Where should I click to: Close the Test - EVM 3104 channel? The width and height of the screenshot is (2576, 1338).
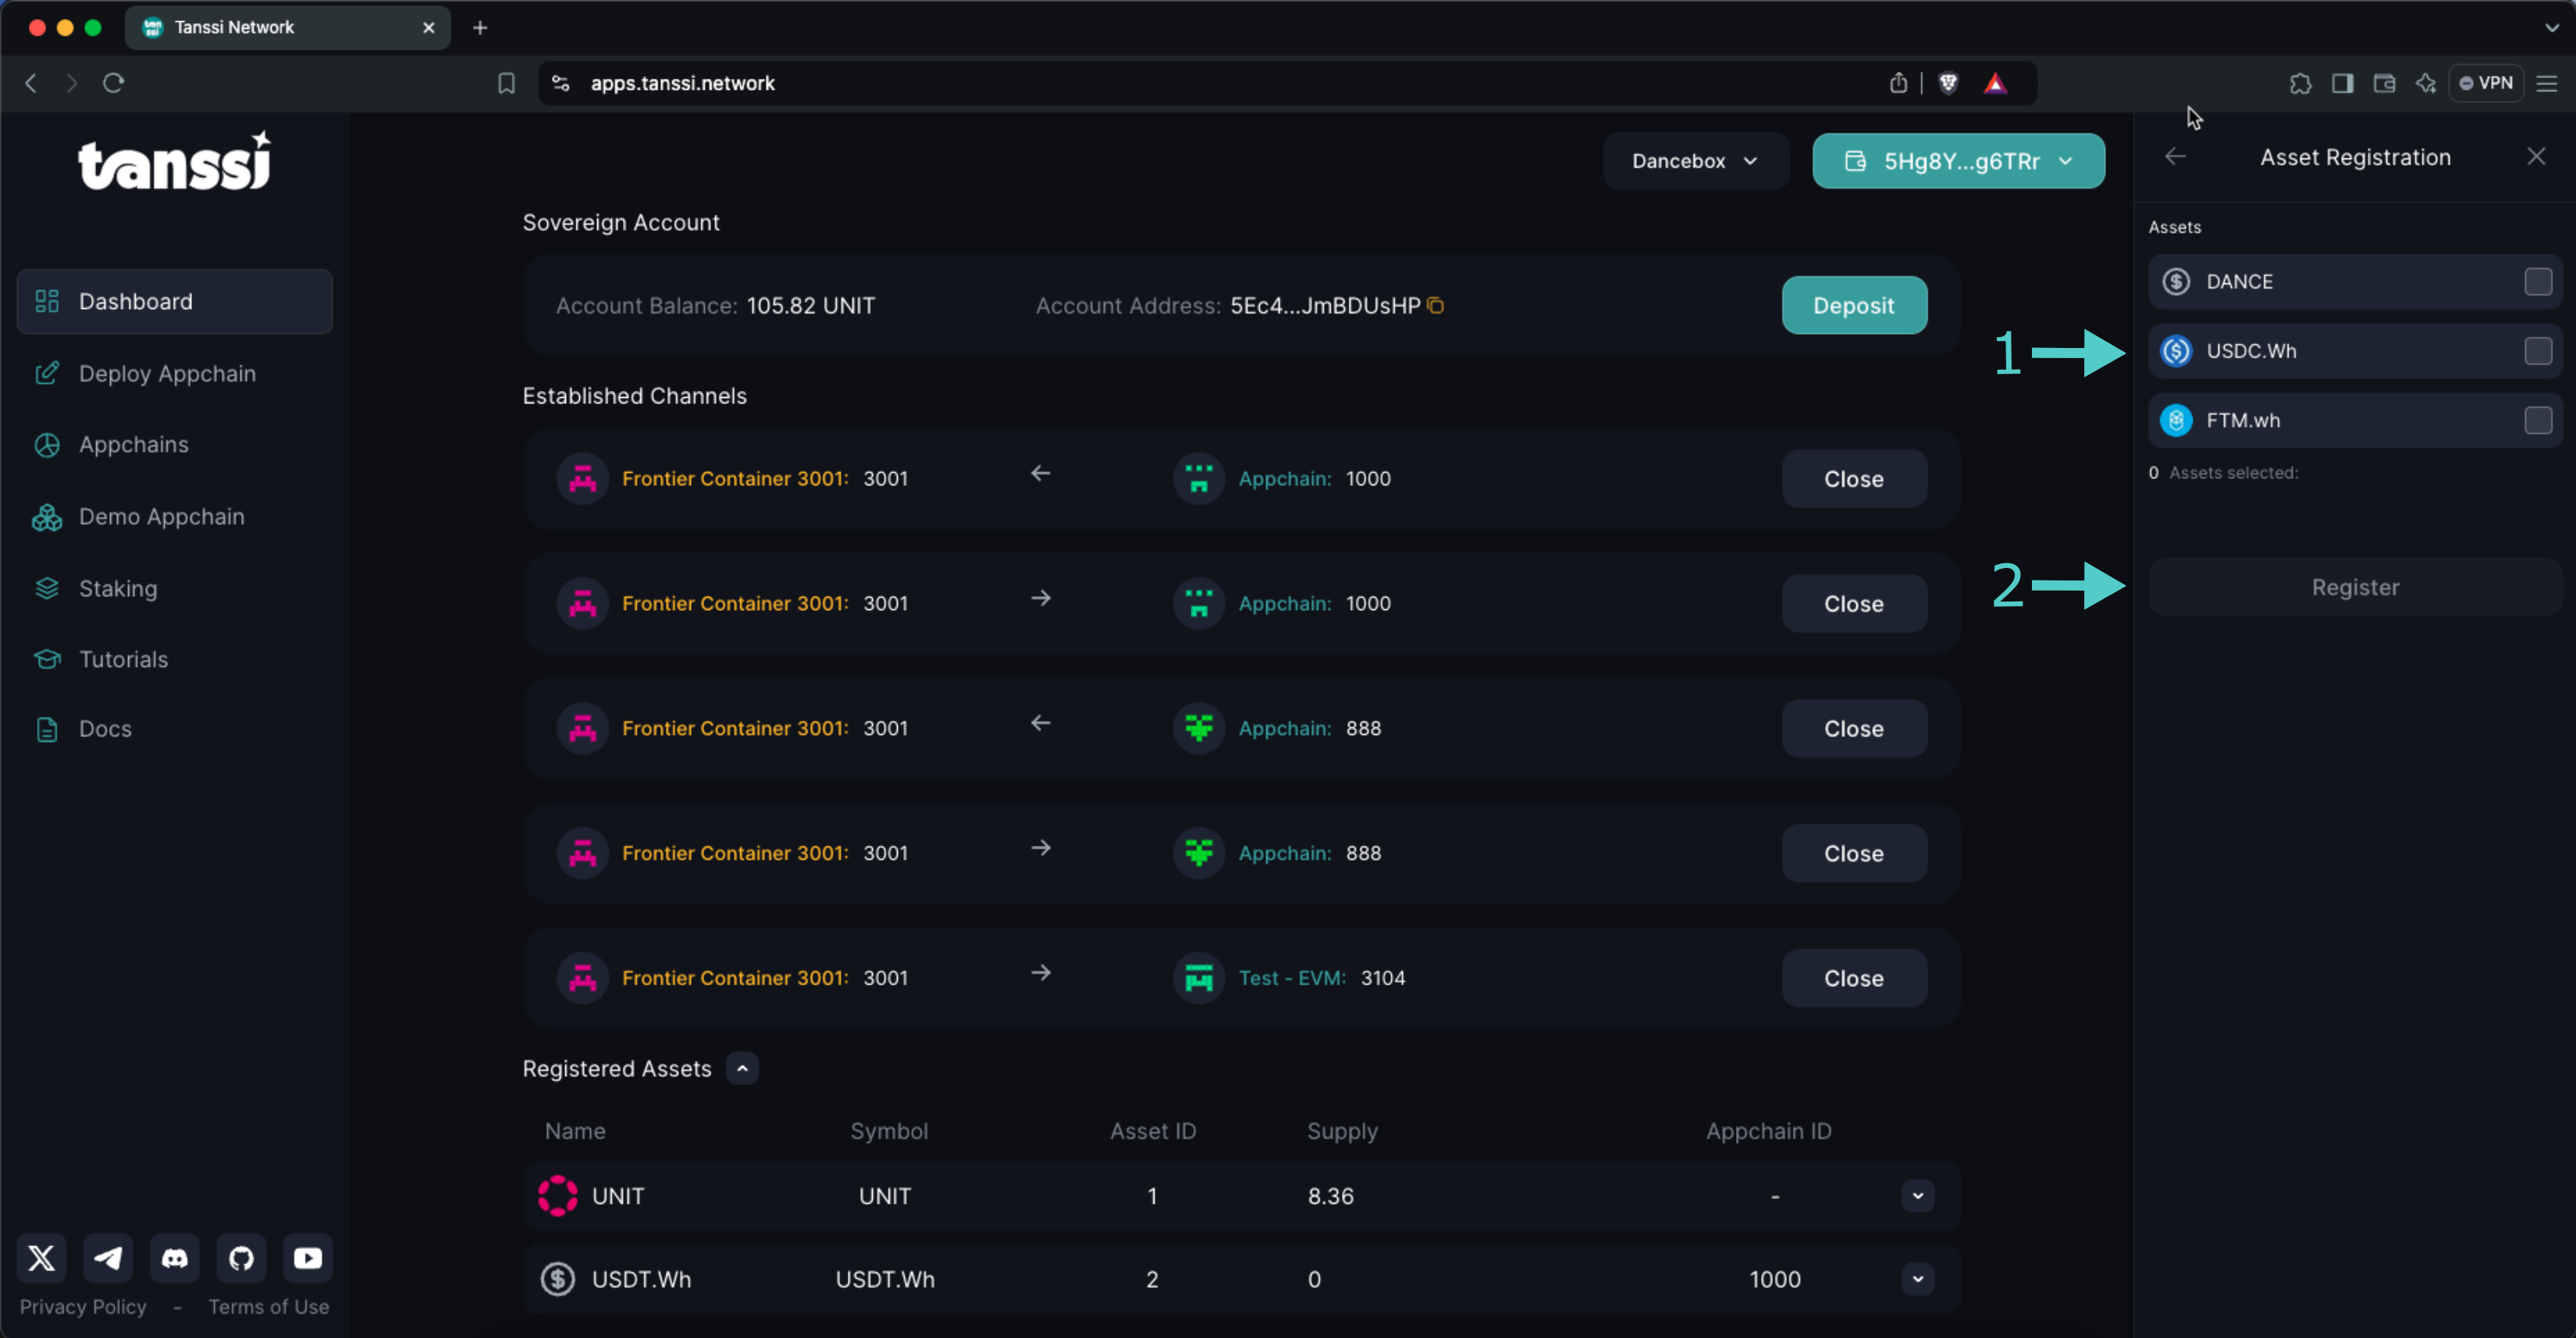tap(1854, 978)
